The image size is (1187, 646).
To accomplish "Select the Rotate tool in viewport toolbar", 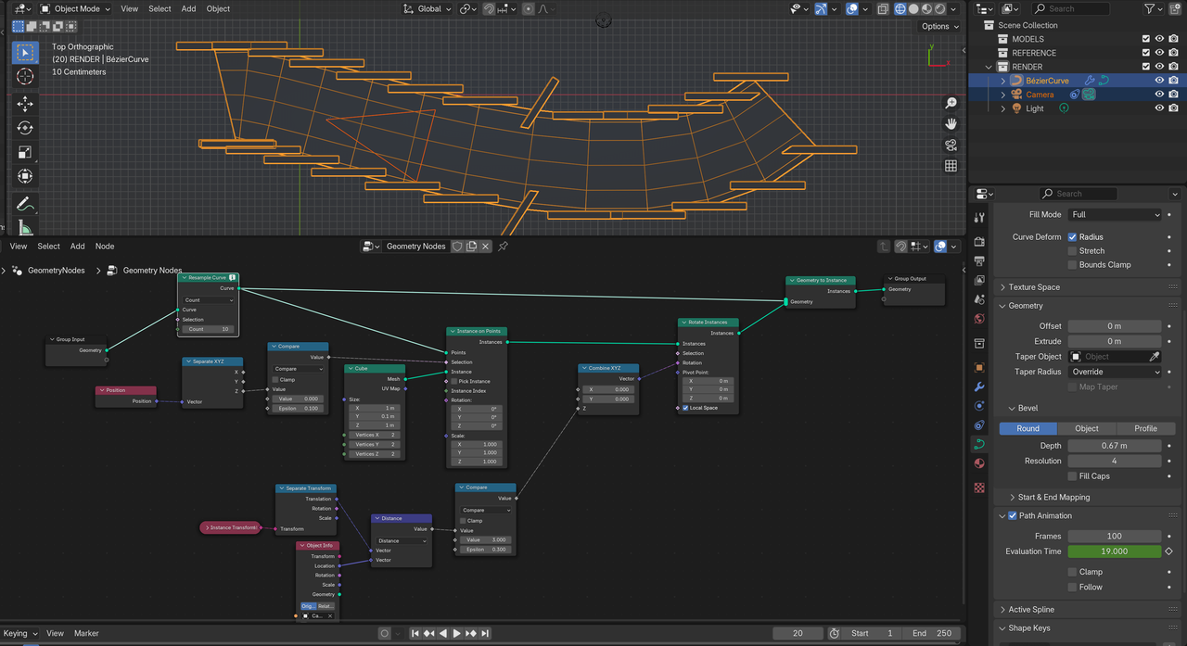I will tap(25, 128).
